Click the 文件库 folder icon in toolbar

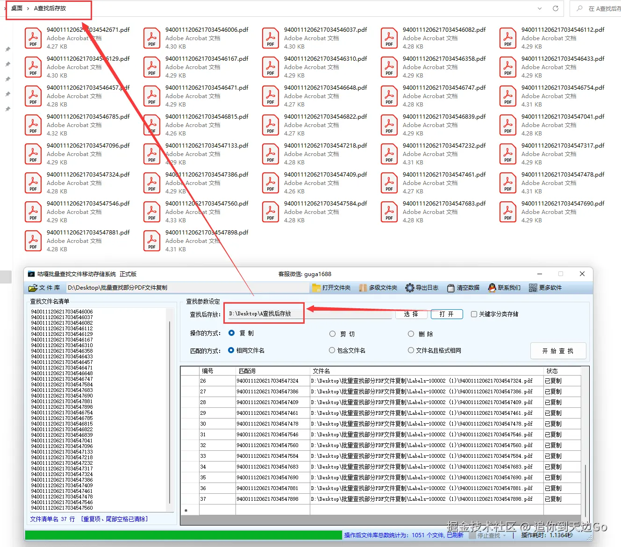[33, 288]
